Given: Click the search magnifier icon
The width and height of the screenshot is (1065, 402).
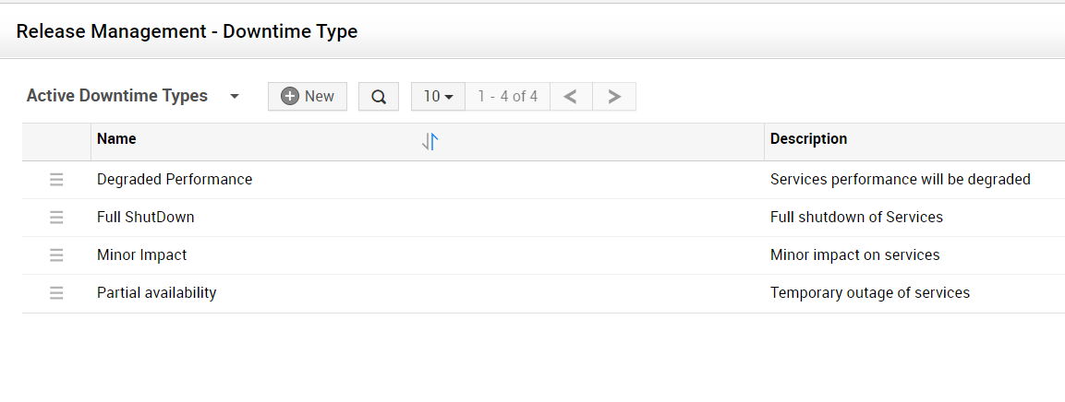Looking at the screenshot, I should pyautogui.click(x=379, y=97).
